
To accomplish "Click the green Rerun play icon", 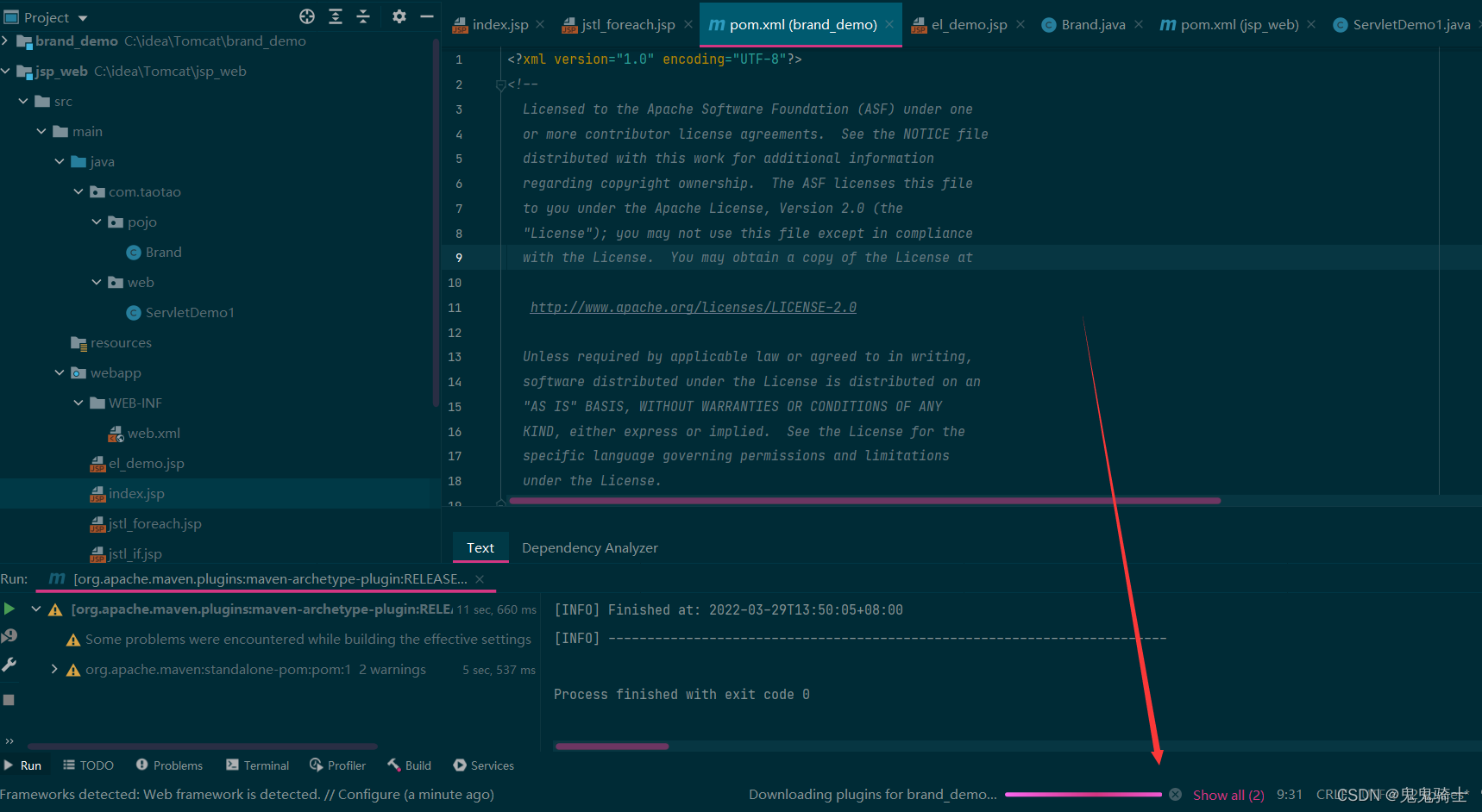I will click(9, 609).
